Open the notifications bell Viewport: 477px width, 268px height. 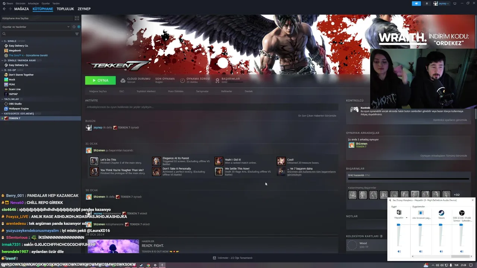(427, 3)
